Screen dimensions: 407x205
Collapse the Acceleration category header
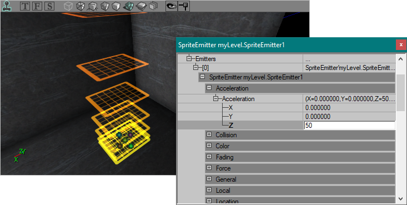pyautogui.click(x=209, y=88)
